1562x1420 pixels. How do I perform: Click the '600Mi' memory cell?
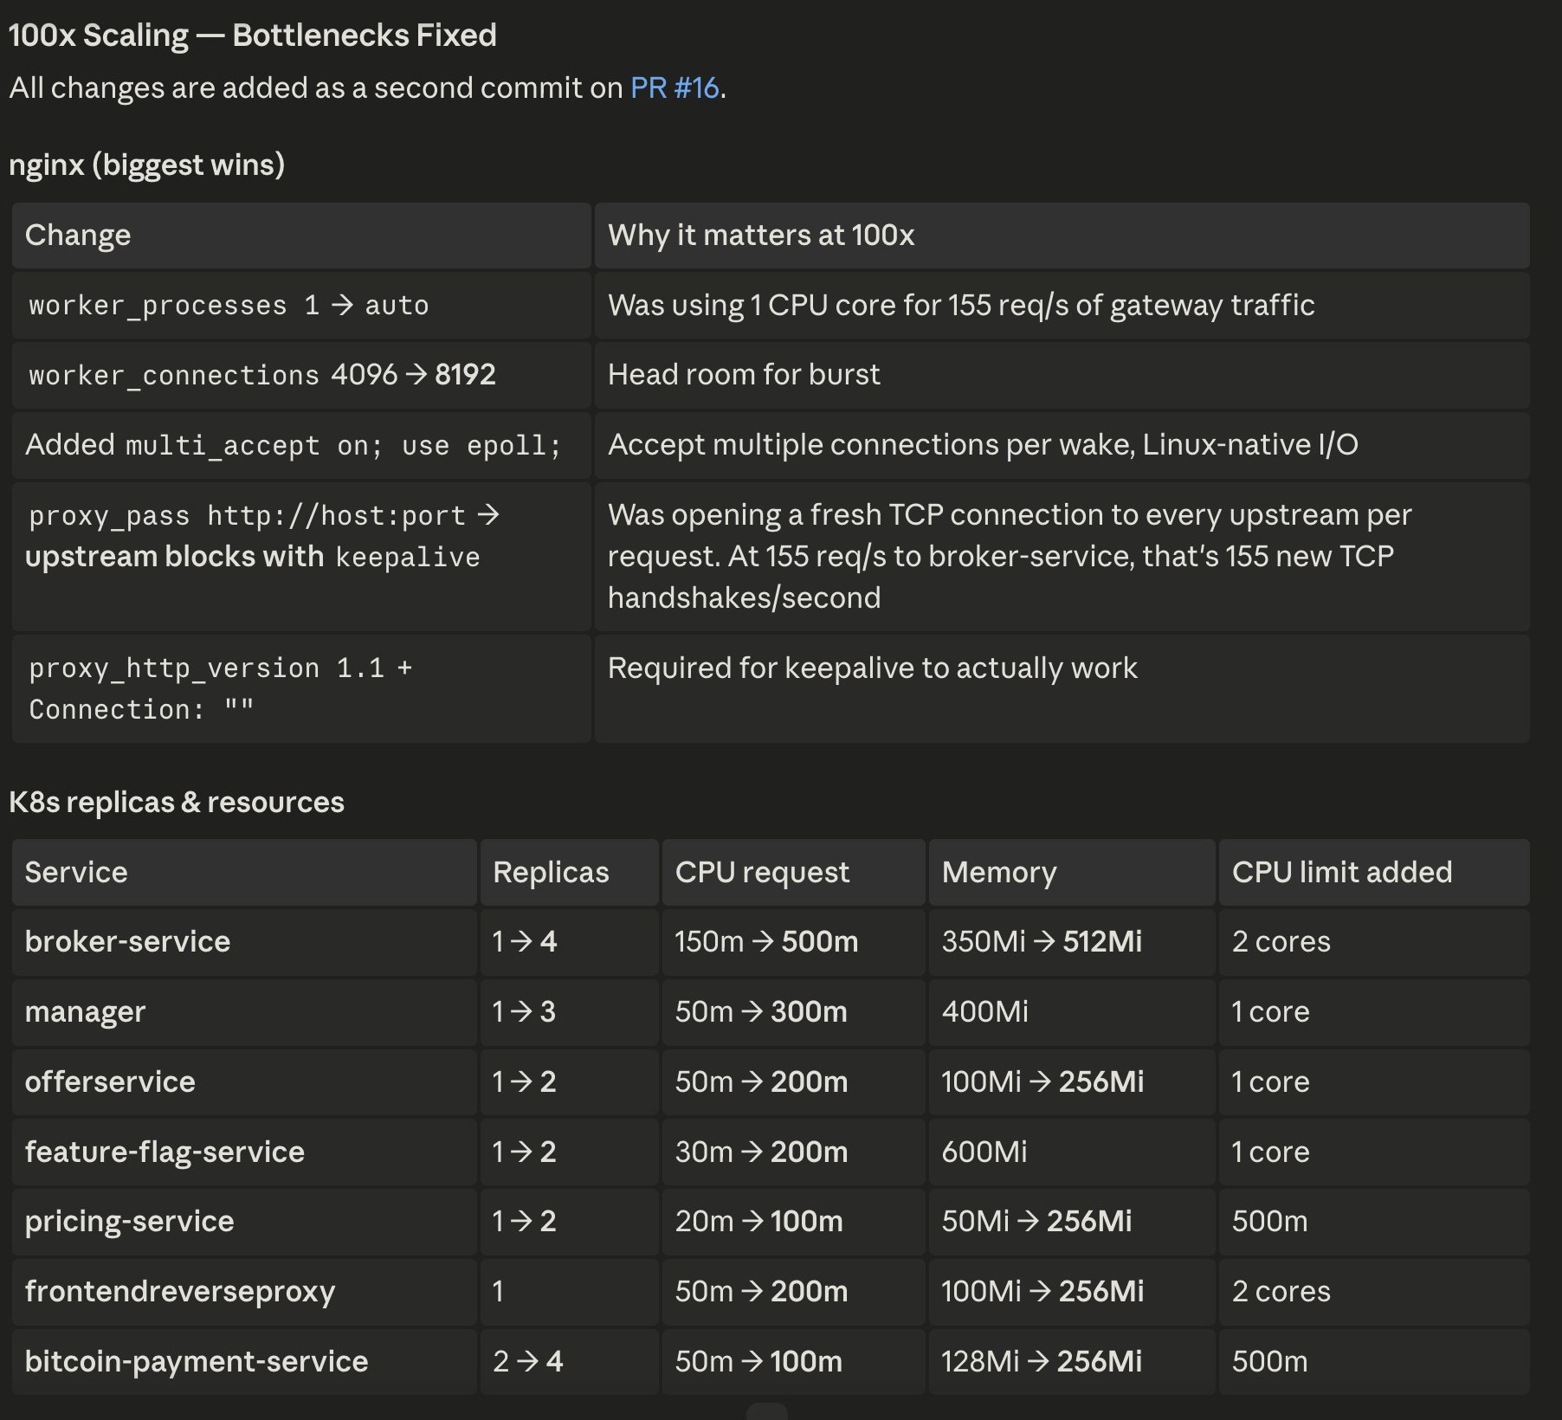(x=1072, y=1152)
